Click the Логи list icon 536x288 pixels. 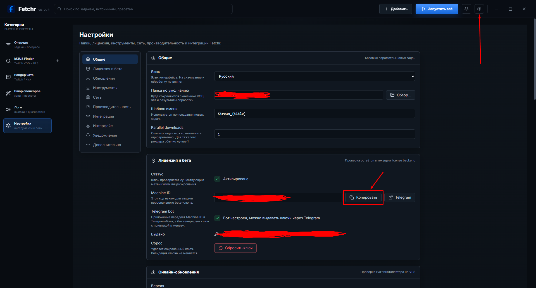click(8, 110)
